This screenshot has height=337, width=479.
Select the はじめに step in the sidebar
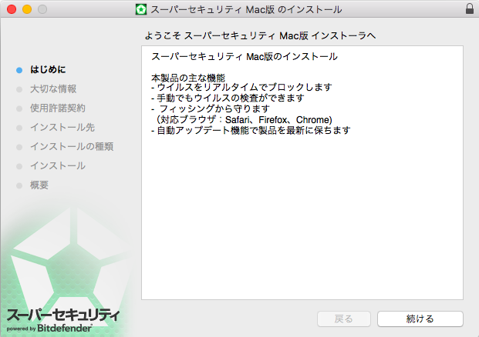(x=48, y=69)
